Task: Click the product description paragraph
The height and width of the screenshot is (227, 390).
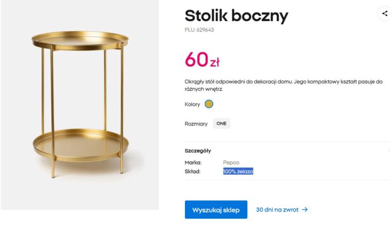Action: pyautogui.click(x=284, y=85)
